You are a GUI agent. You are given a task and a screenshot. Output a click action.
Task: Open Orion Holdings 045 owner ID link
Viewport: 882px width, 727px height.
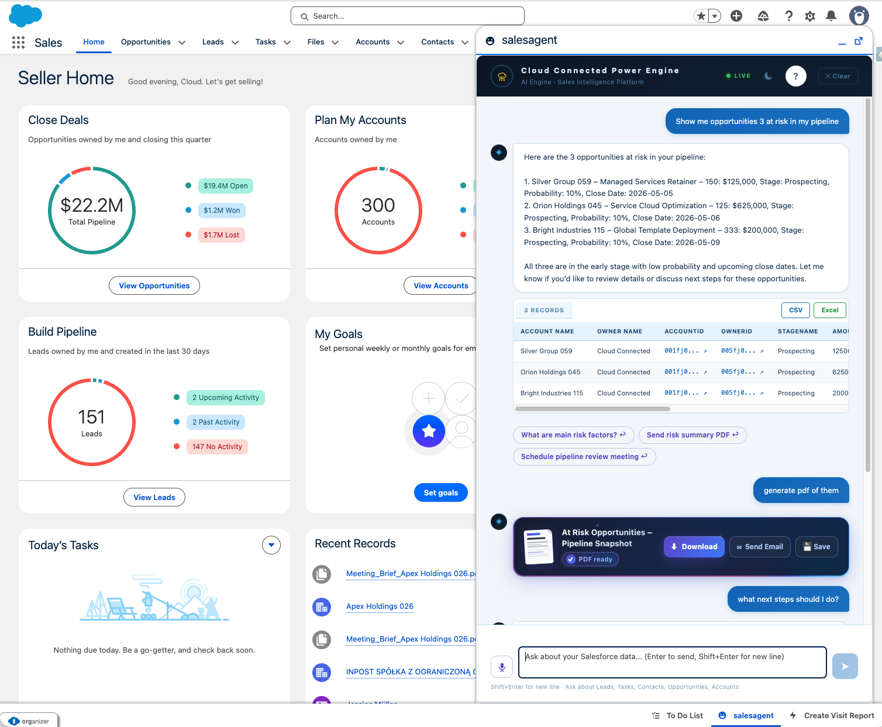742,372
